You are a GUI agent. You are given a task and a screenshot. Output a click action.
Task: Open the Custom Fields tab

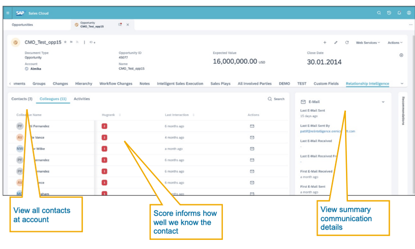326,84
